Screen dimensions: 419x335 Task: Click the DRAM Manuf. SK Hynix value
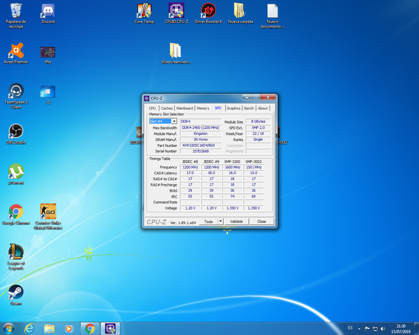tap(201, 139)
